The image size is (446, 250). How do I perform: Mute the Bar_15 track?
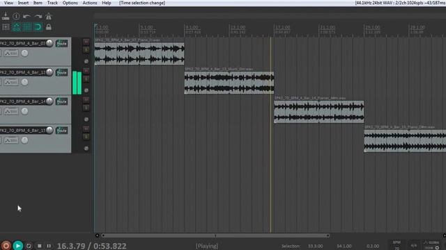(x=86, y=129)
